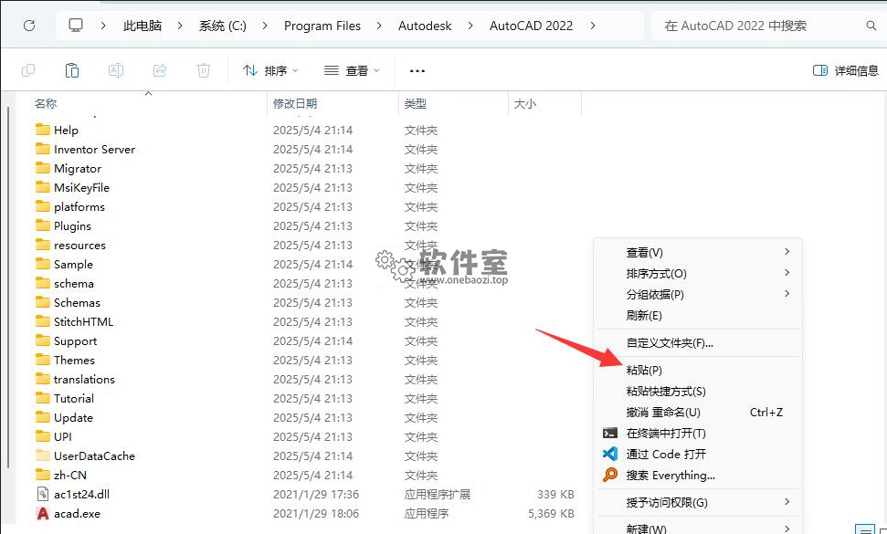Select the translations folder name
The width and height of the screenshot is (887, 534).
pos(84,379)
